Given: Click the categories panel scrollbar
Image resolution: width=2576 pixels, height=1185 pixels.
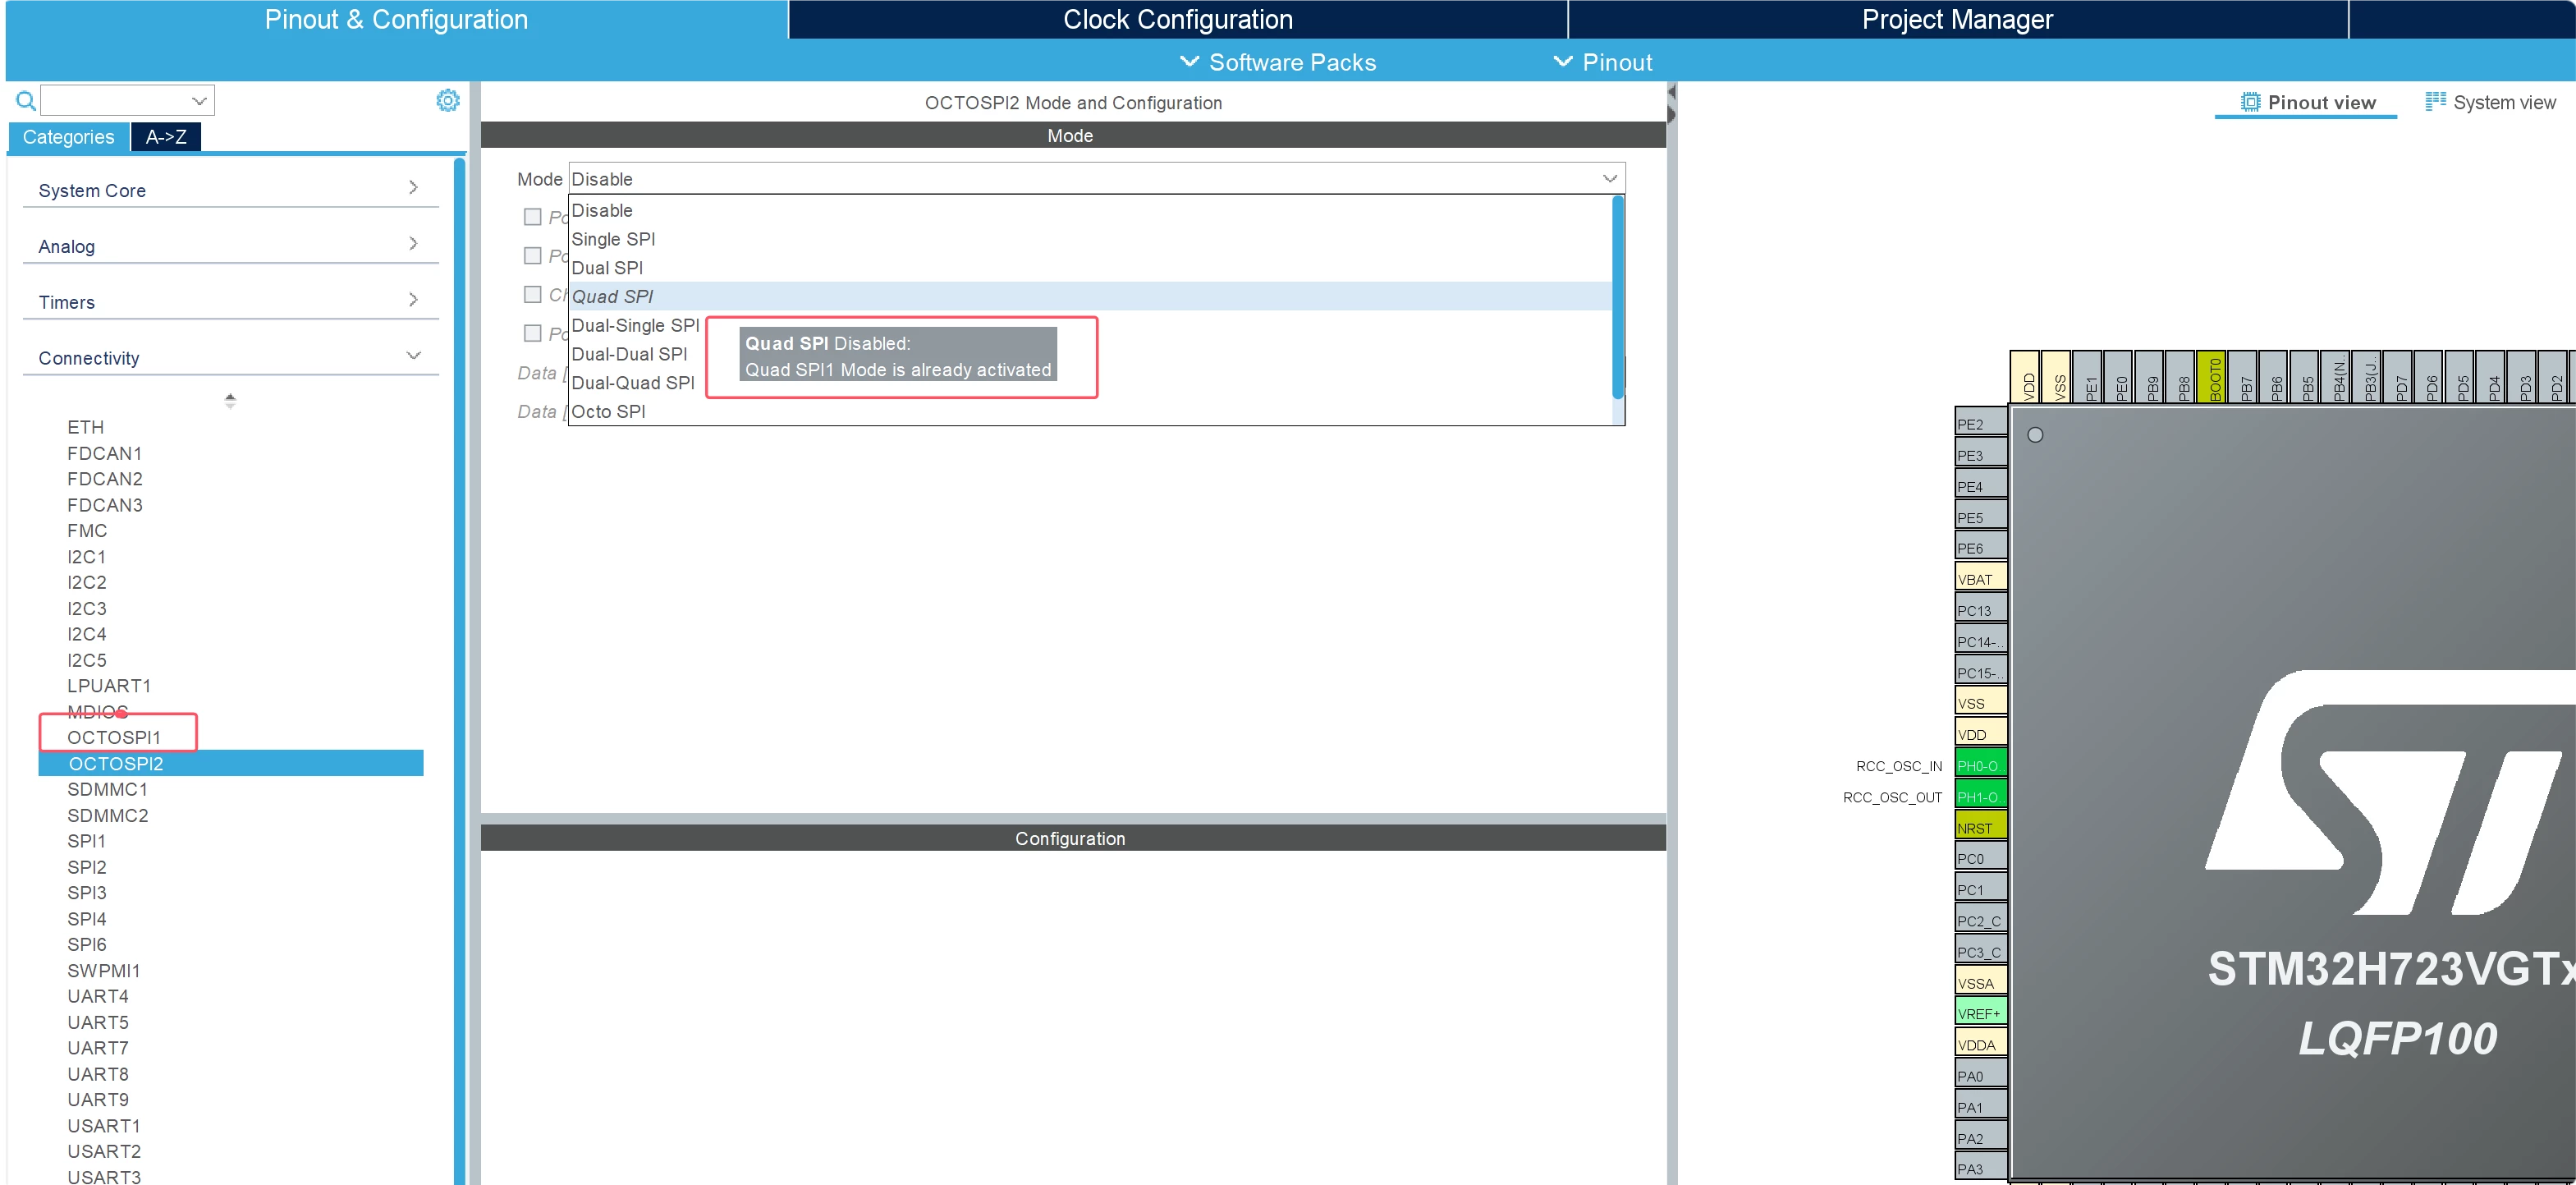Looking at the screenshot, I should [x=460, y=670].
